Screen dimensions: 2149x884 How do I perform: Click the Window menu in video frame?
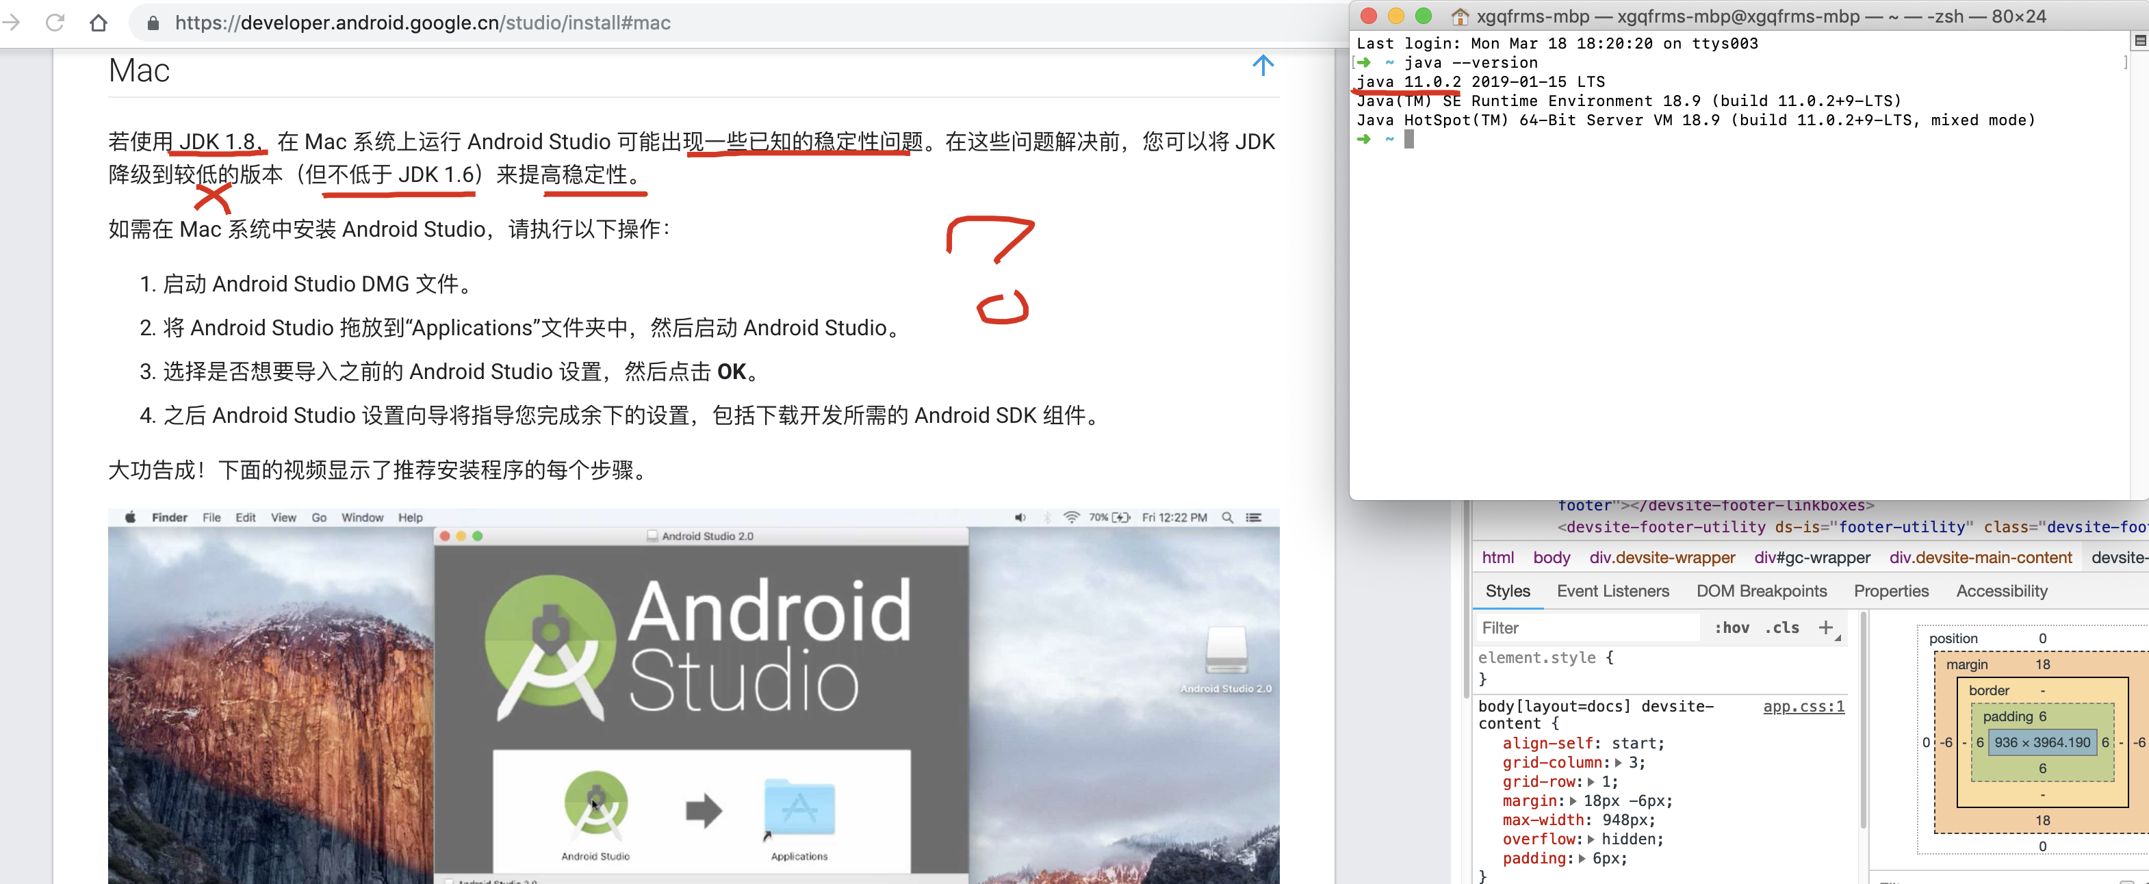[362, 517]
